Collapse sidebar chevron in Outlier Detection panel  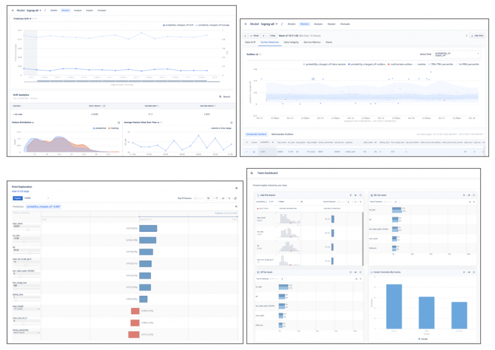click(x=246, y=24)
